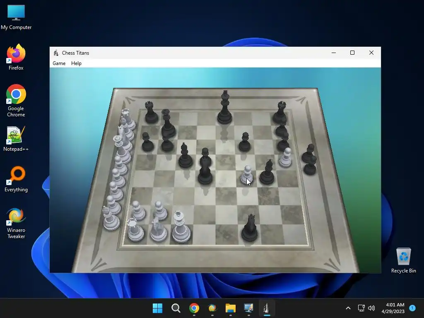Open the Google Chrome desktop shortcut
Image resolution: width=424 pixels, height=318 pixels.
(16, 101)
